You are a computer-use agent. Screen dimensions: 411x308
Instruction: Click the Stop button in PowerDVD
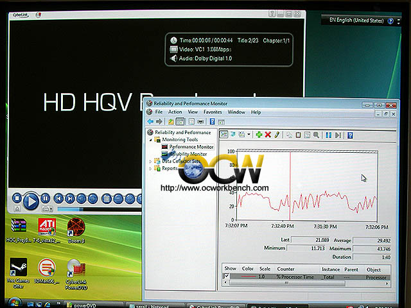click(17, 198)
